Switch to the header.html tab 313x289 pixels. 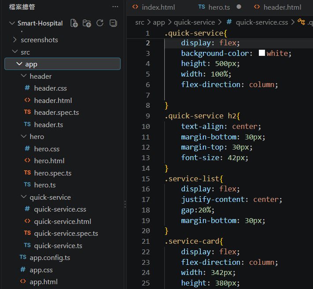coord(277,7)
